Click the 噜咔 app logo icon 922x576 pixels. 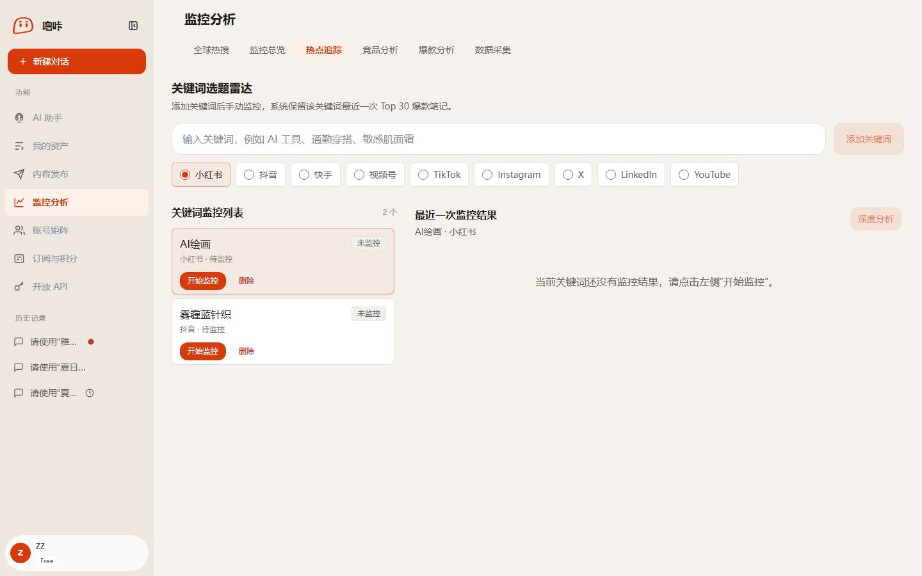click(23, 26)
